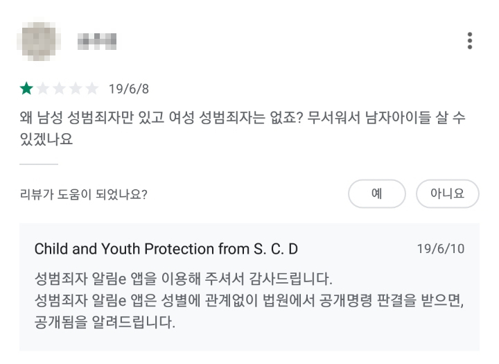The height and width of the screenshot is (364, 499).
Task: Open the three-dot review options menu
Action: click(470, 41)
